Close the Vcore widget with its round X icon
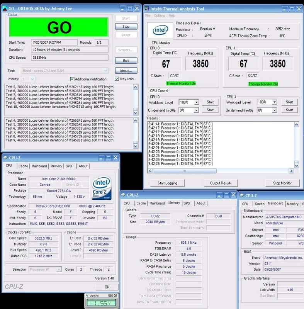Screen dimensions: 304x309 (115, 295)
